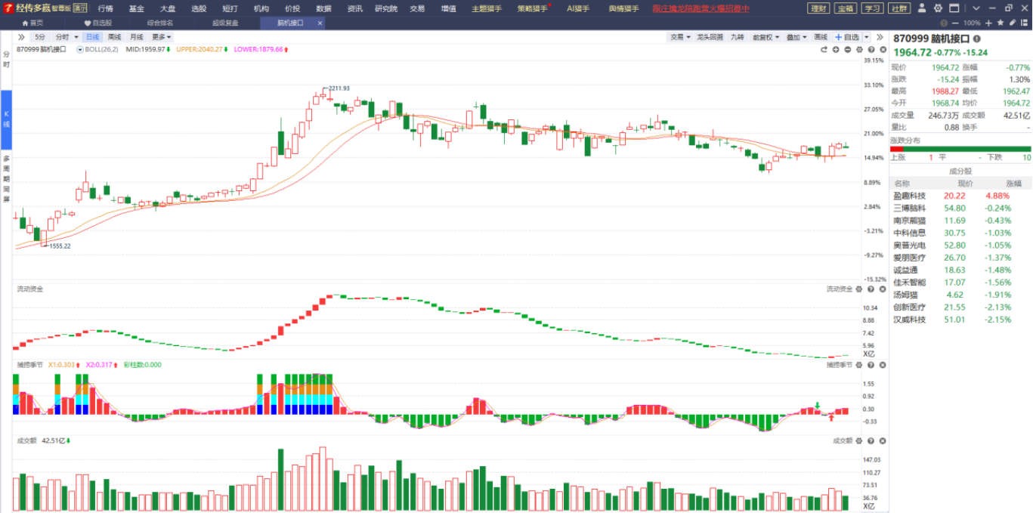Close the 捕捞季节 indicator panel
This screenshot has width=1033, height=513.
click(x=881, y=365)
